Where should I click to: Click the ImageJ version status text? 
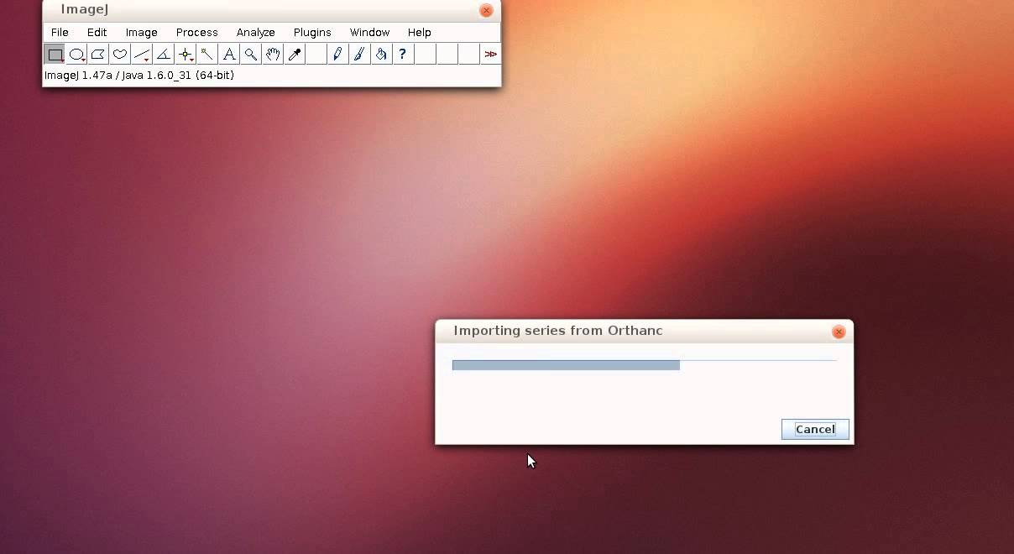(139, 76)
